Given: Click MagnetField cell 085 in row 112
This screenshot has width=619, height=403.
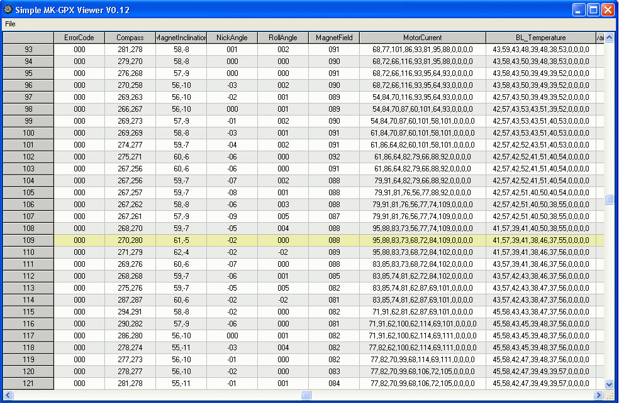Looking at the screenshot, I should click(334, 276).
